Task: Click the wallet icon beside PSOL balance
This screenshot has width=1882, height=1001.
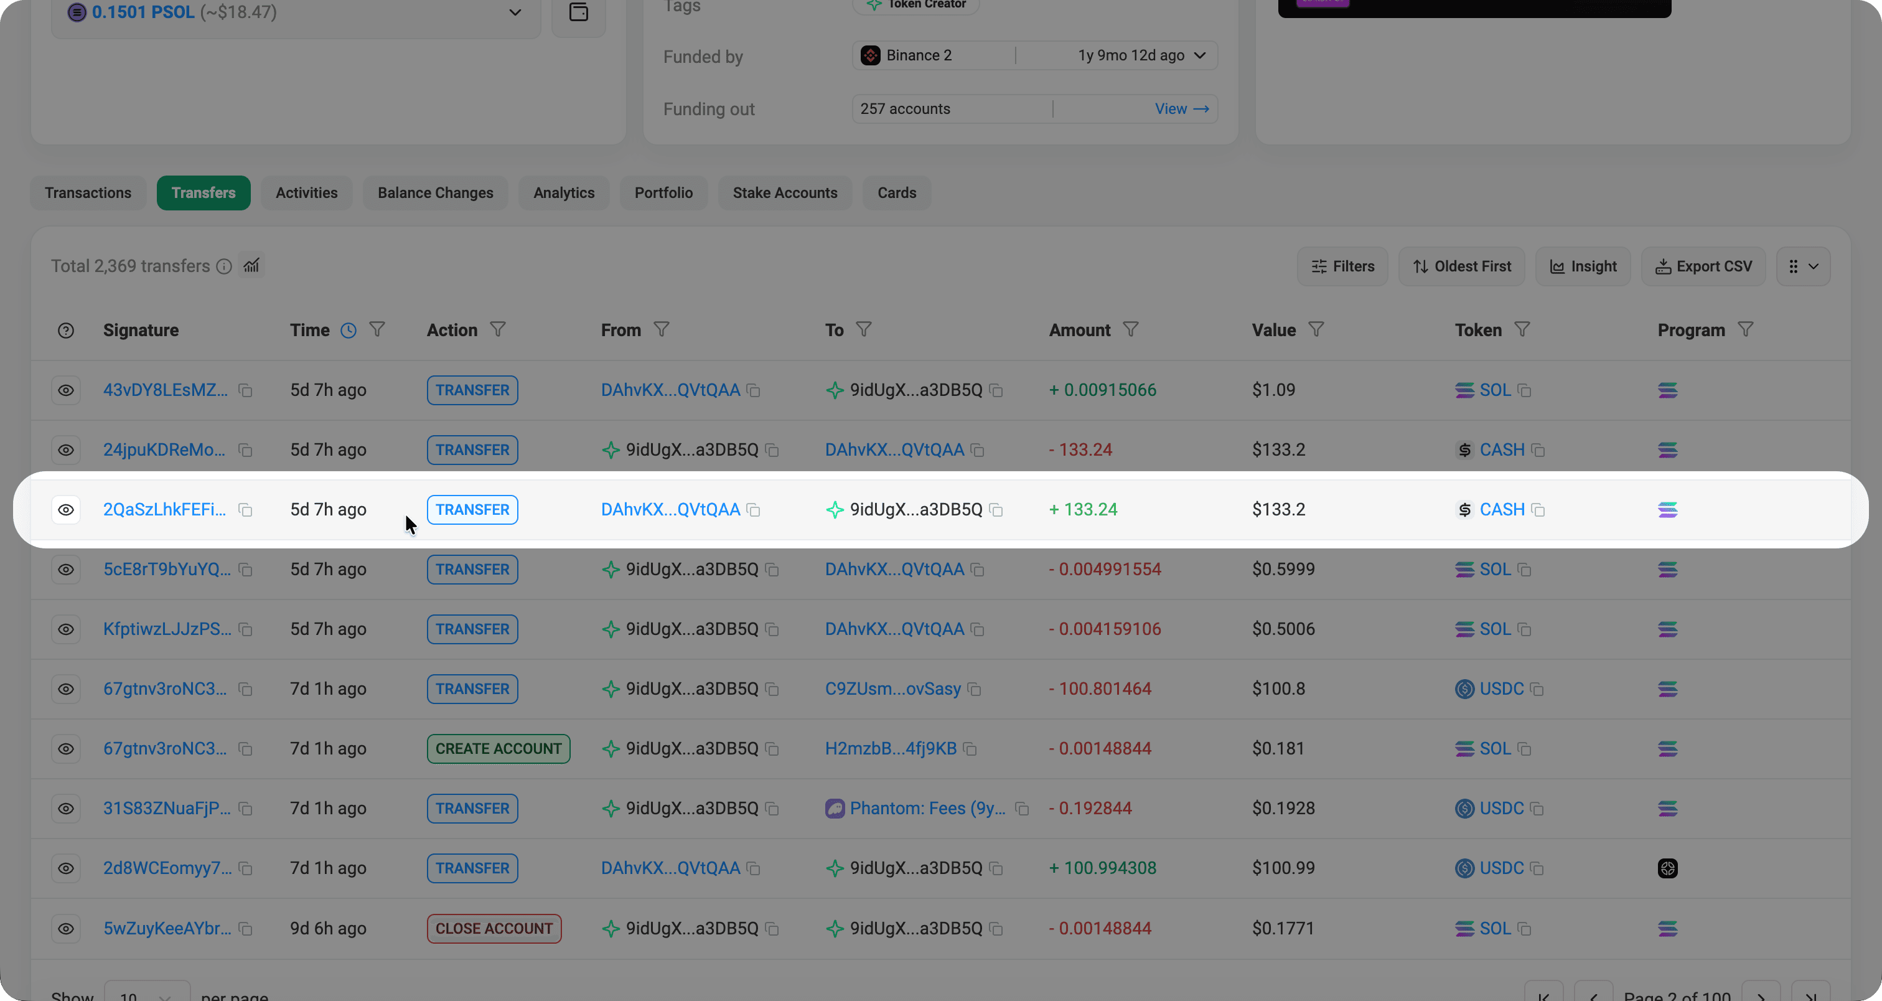Action: pyautogui.click(x=579, y=12)
